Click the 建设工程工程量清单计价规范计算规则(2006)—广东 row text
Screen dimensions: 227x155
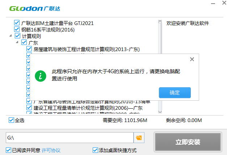[88, 108]
